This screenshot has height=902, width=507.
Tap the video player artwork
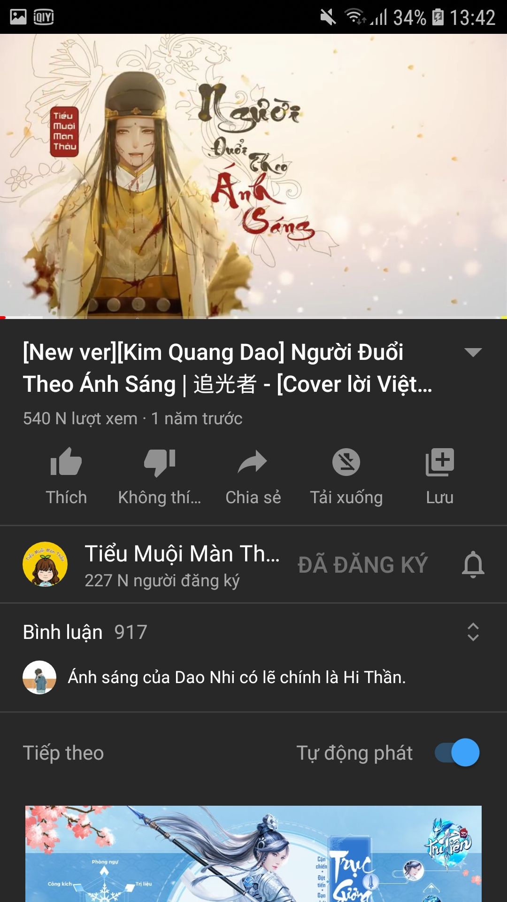click(x=253, y=176)
